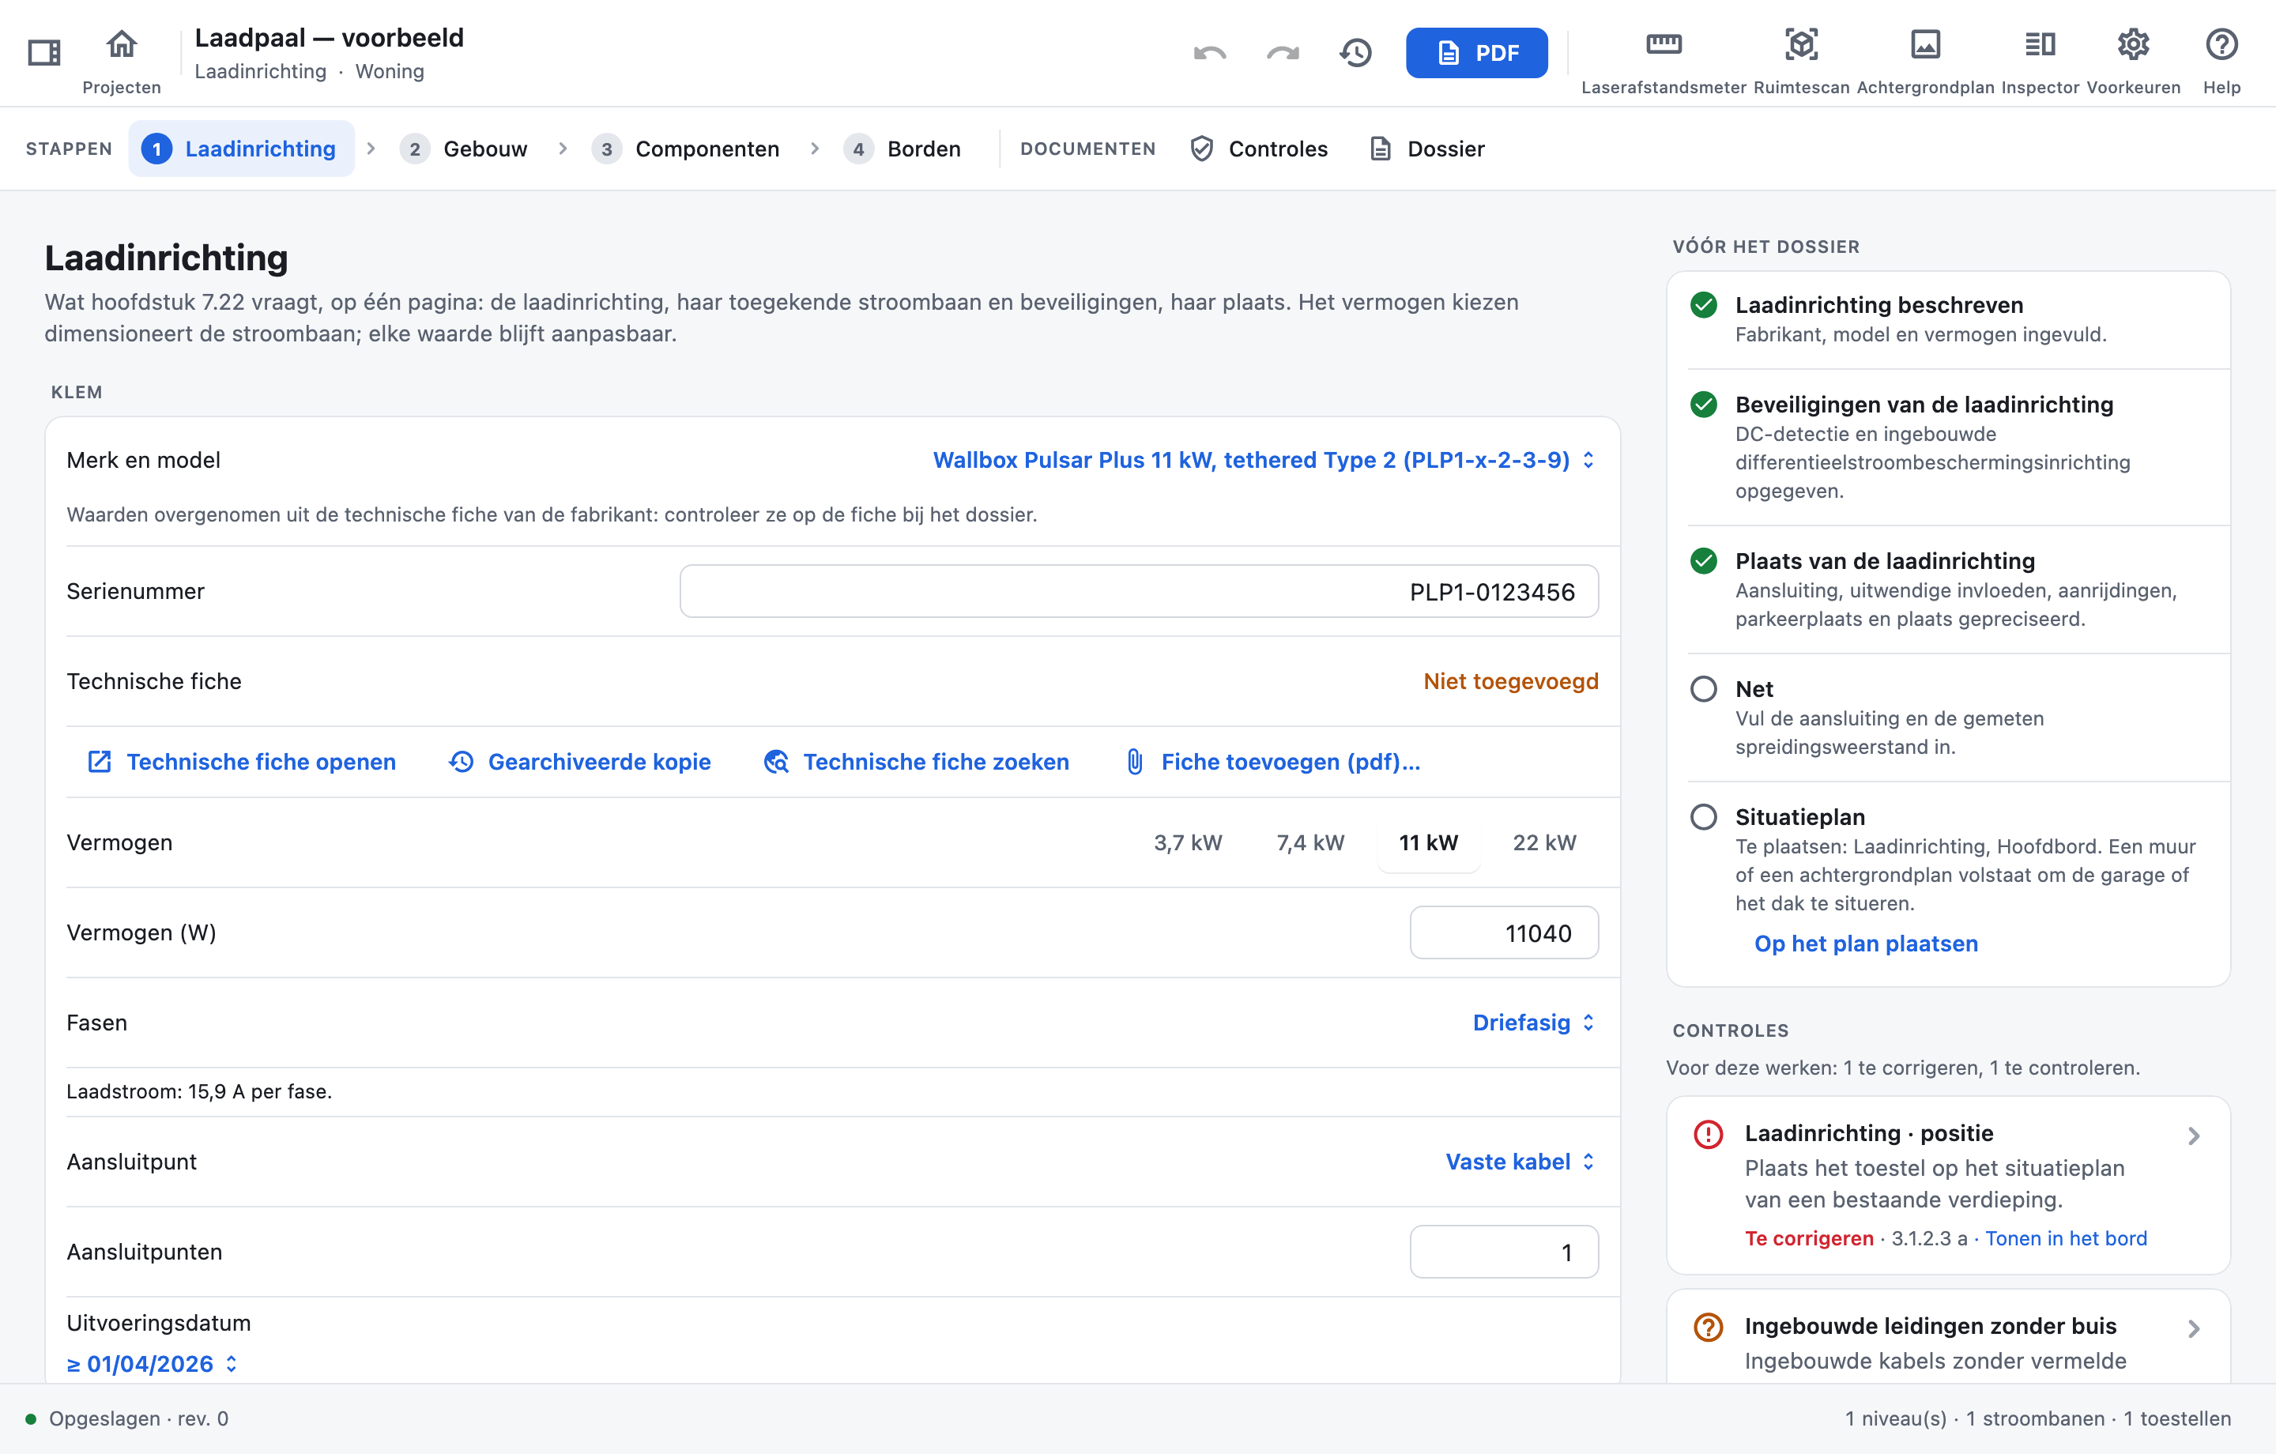Click the Net checklist circle
The height and width of the screenshot is (1454, 2276).
1703,689
